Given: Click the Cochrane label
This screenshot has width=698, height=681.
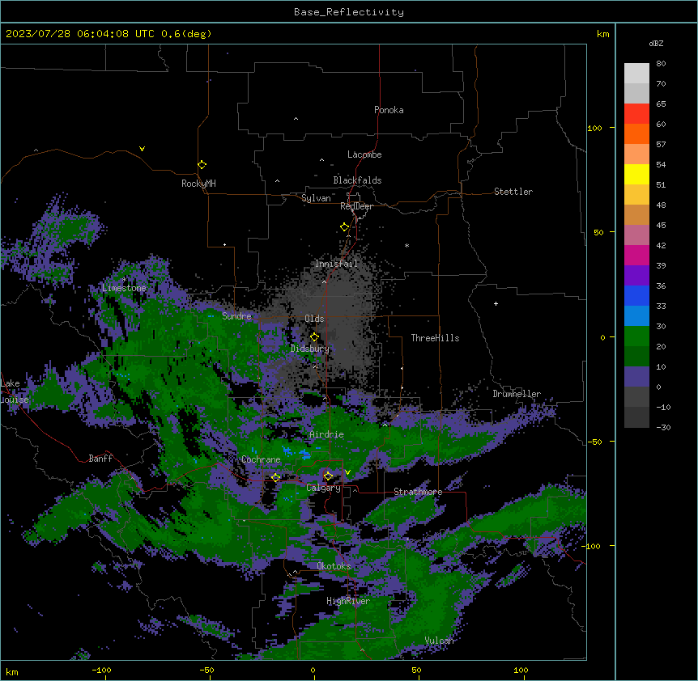Looking at the screenshot, I should point(261,459).
